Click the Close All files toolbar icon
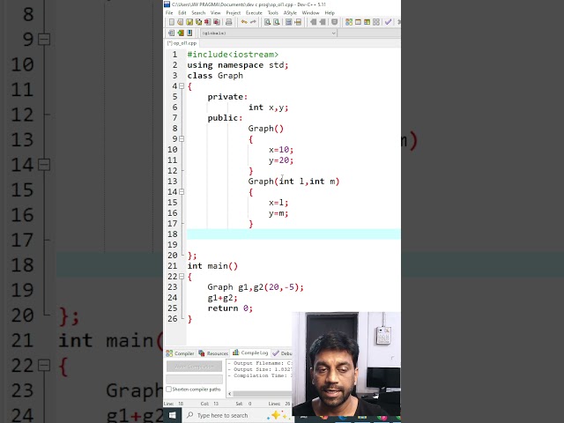This screenshot has width=564, height=423. click(217, 22)
